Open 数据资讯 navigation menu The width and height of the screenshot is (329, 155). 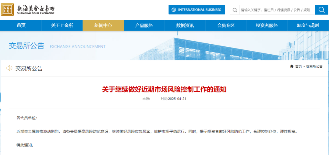pyautogui.click(x=185, y=25)
